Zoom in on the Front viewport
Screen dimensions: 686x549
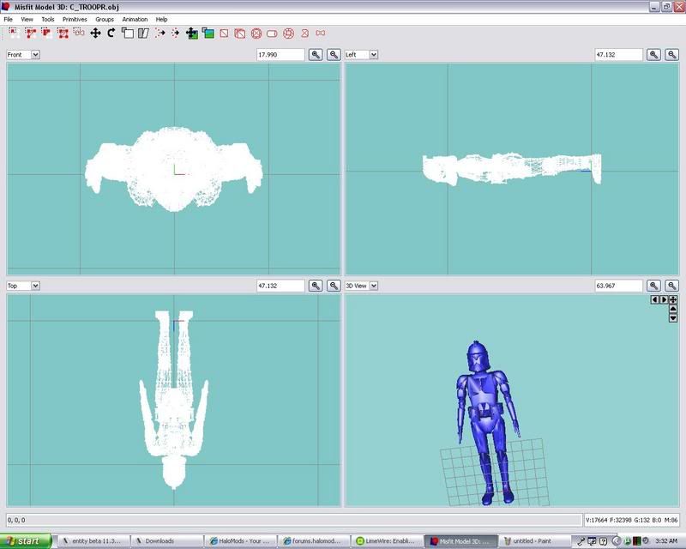click(x=316, y=55)
